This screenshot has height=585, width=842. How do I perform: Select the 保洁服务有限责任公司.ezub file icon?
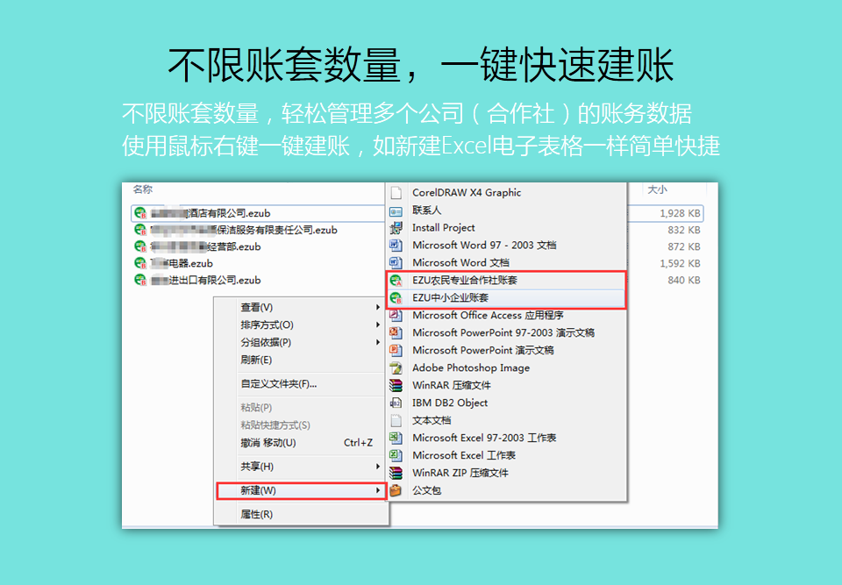coord(140,230)
